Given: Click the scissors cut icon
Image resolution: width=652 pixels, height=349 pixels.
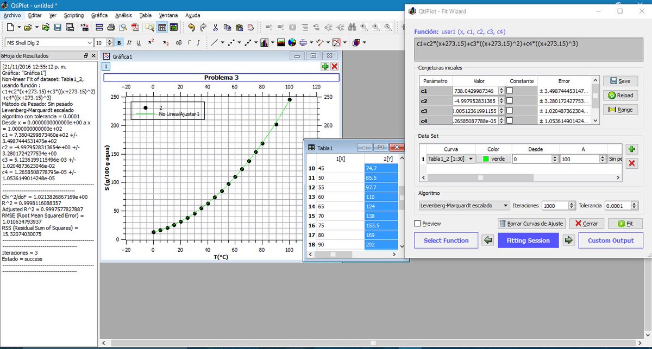Looking at the screenshot, I should (215, 27).
